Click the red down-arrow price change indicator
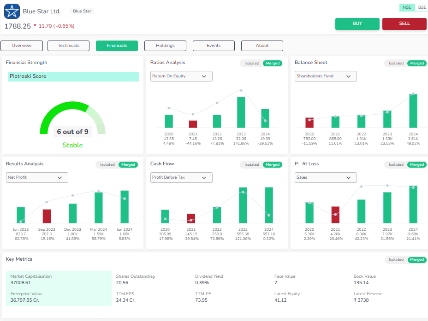This screenshot has height=321, width=428. click(35, 25)
